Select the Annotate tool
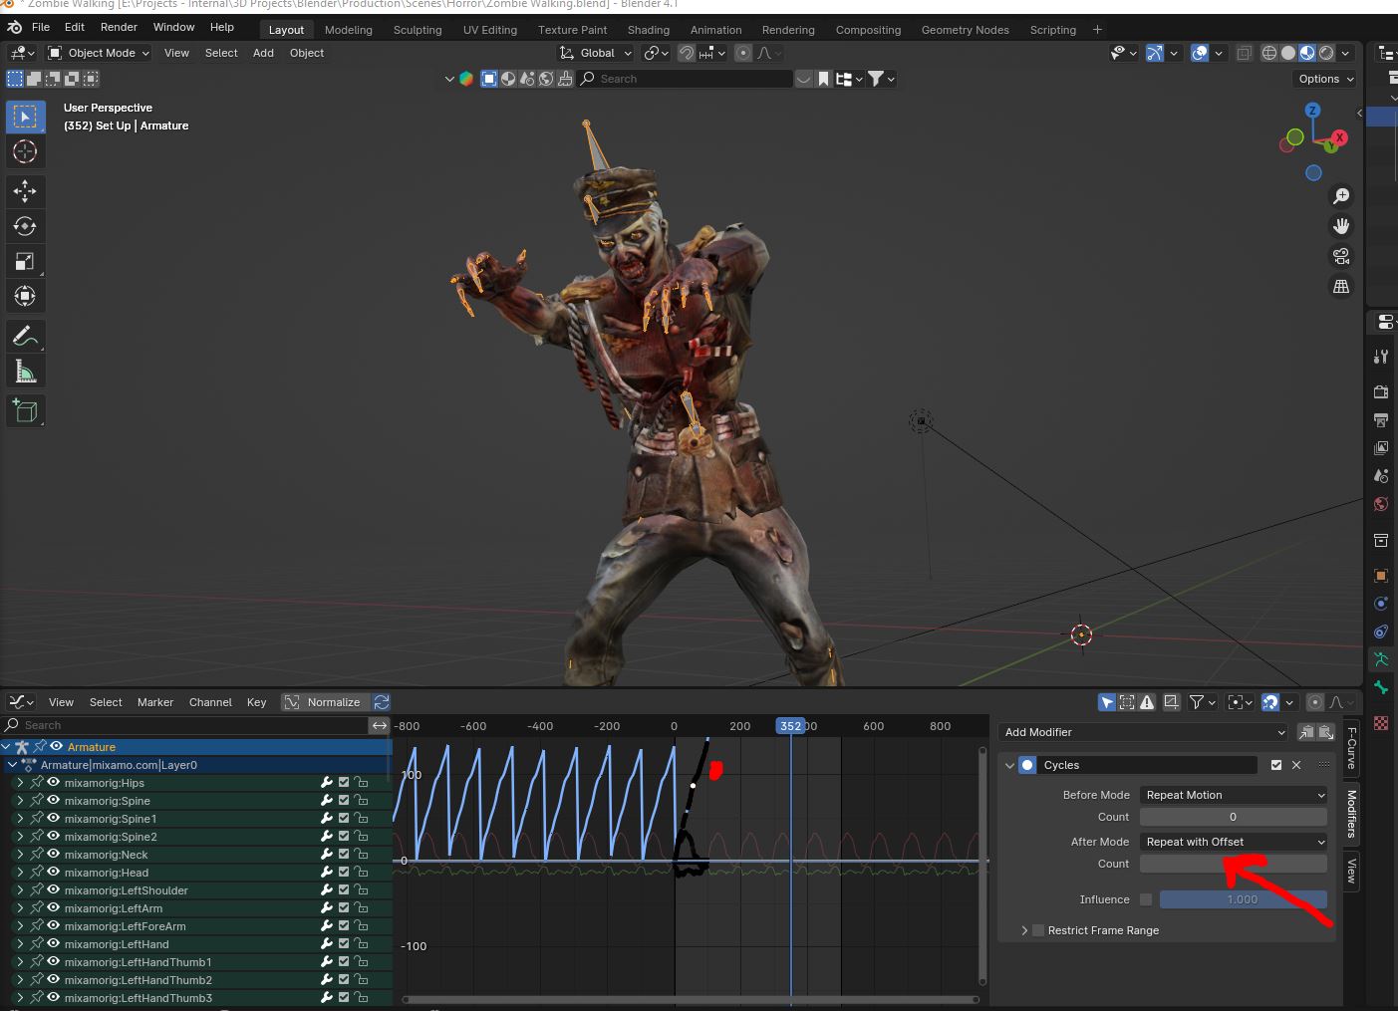This screenshot has width=1398, height=1011. pos(25,337)
